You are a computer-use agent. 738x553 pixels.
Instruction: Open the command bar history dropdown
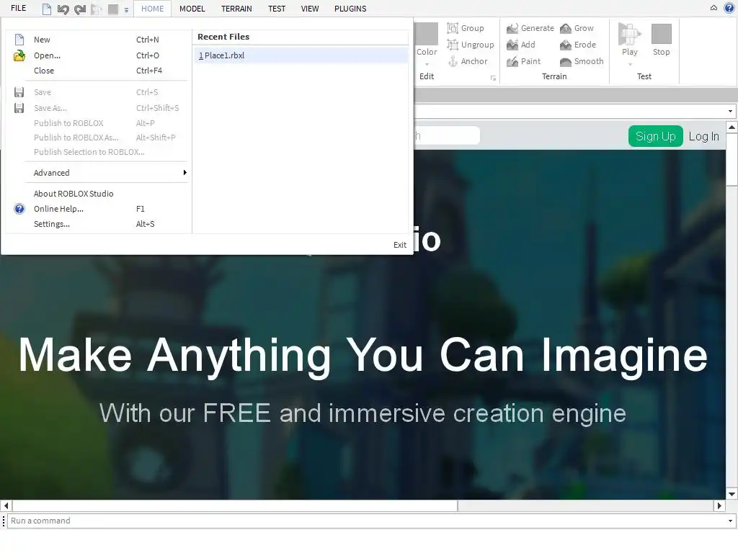point(730,521)
